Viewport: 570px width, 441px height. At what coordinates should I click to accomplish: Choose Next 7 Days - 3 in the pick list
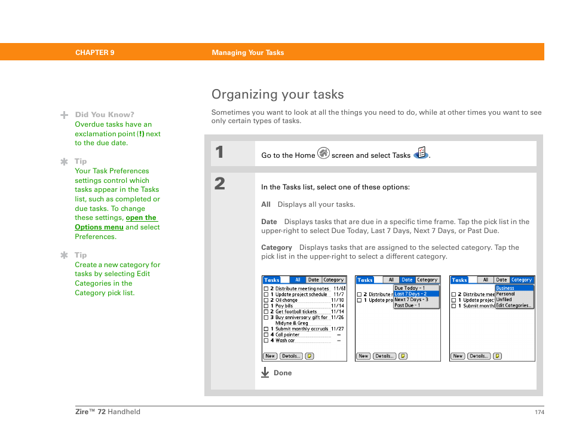[416, 299]
